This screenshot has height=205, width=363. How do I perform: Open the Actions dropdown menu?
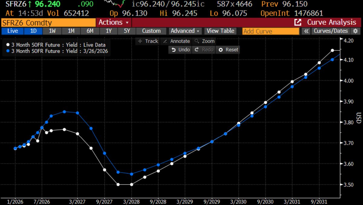(114, 22)
